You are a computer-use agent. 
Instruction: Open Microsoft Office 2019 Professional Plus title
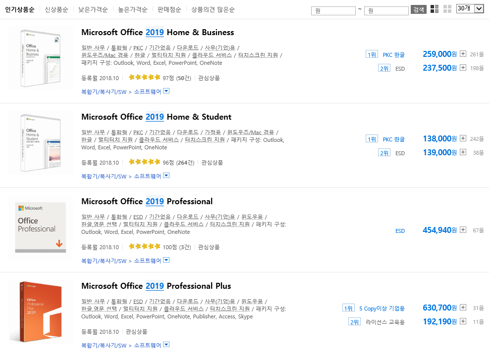[156, 286]
